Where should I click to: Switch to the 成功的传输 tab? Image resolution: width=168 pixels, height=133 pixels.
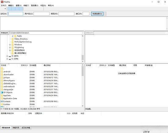(26, 128)
